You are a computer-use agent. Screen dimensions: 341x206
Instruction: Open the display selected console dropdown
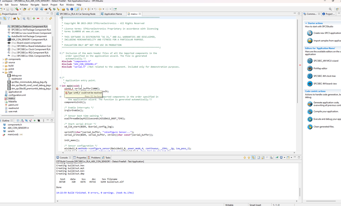click(x=284, y=157)
